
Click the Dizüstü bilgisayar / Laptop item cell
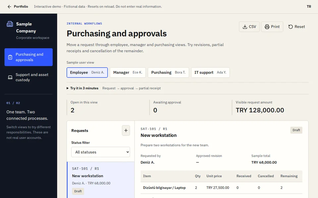[x=164, y=188]
